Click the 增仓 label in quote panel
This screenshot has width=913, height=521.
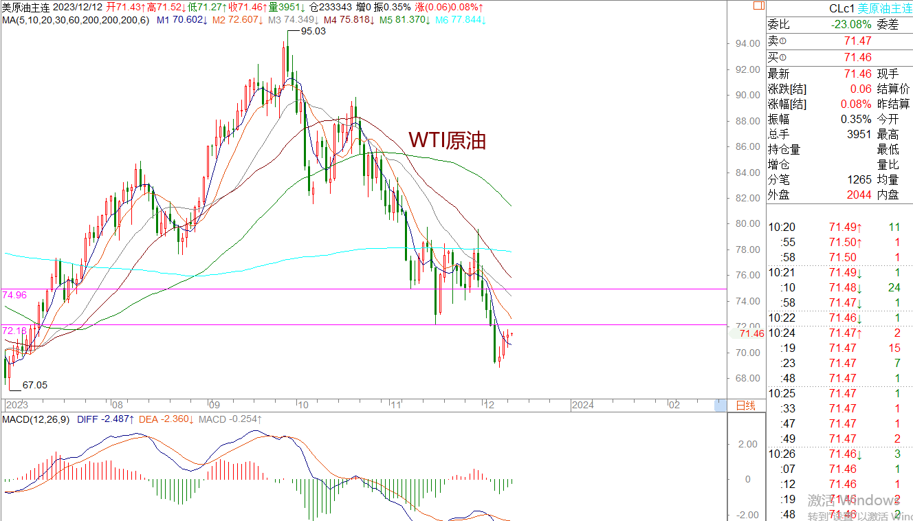click(x=778, y=165)
